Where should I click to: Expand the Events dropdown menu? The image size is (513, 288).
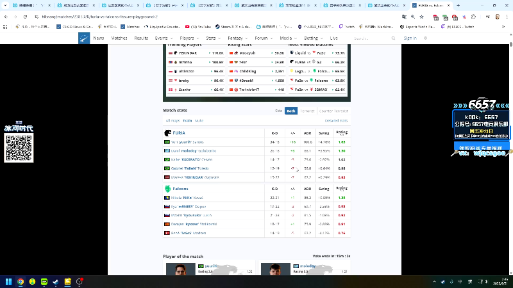[164, 38]
